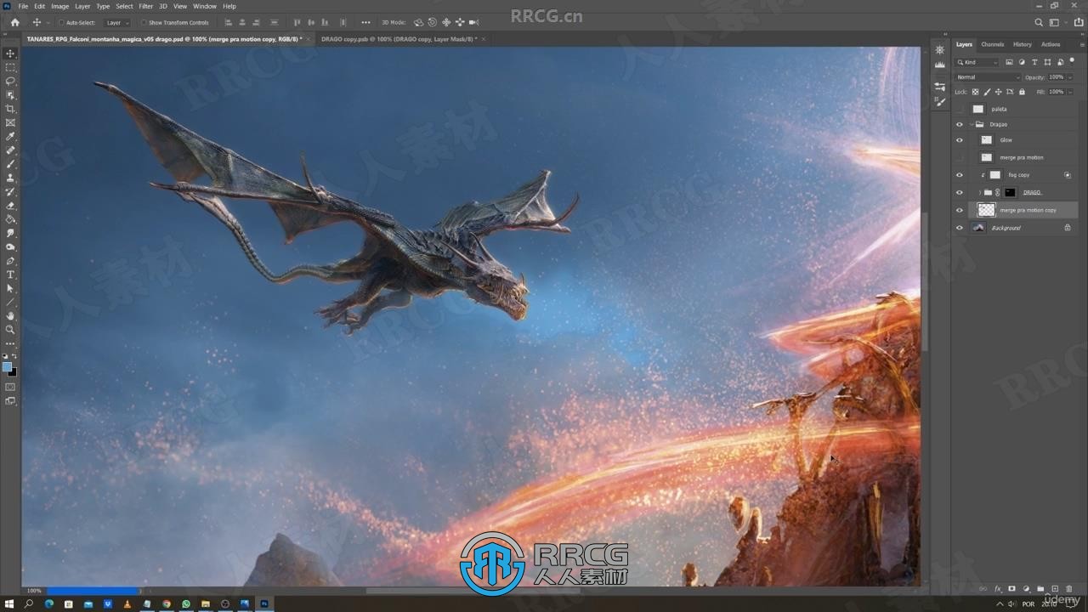Hide the Background layer
This screenshot has height=612, width=1088.
[x=960, y=228]
